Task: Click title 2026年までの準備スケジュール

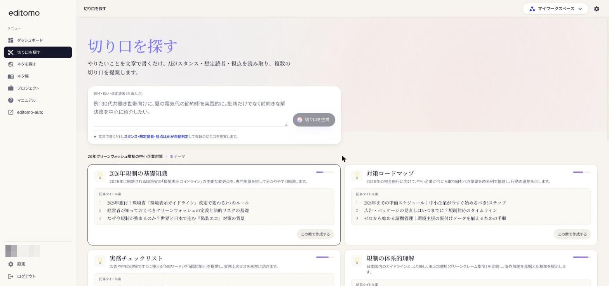Action: point(435,203)
